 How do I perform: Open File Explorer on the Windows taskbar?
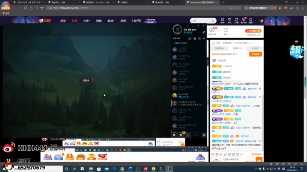91,169
